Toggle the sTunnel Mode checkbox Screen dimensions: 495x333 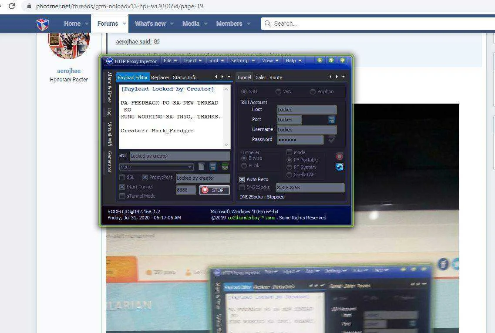122,196
